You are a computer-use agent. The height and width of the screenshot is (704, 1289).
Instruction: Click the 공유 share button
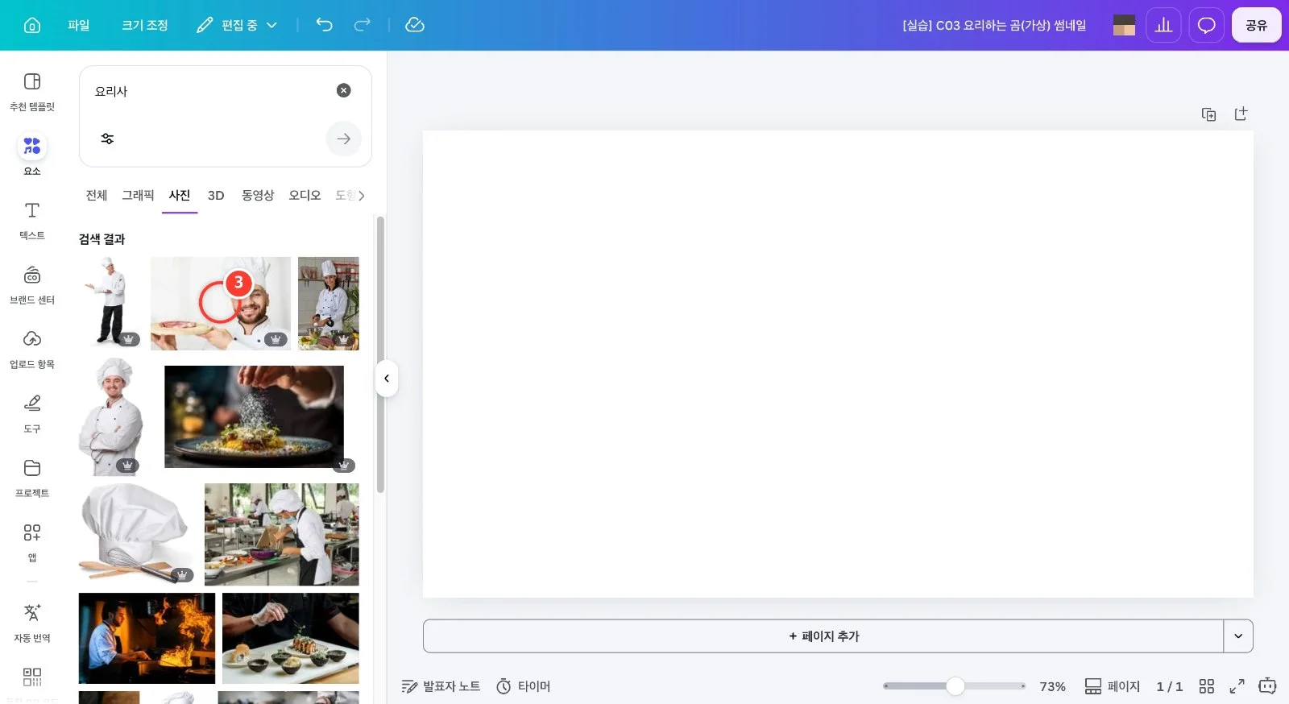pyautogui.click(x=1257, y=25)
